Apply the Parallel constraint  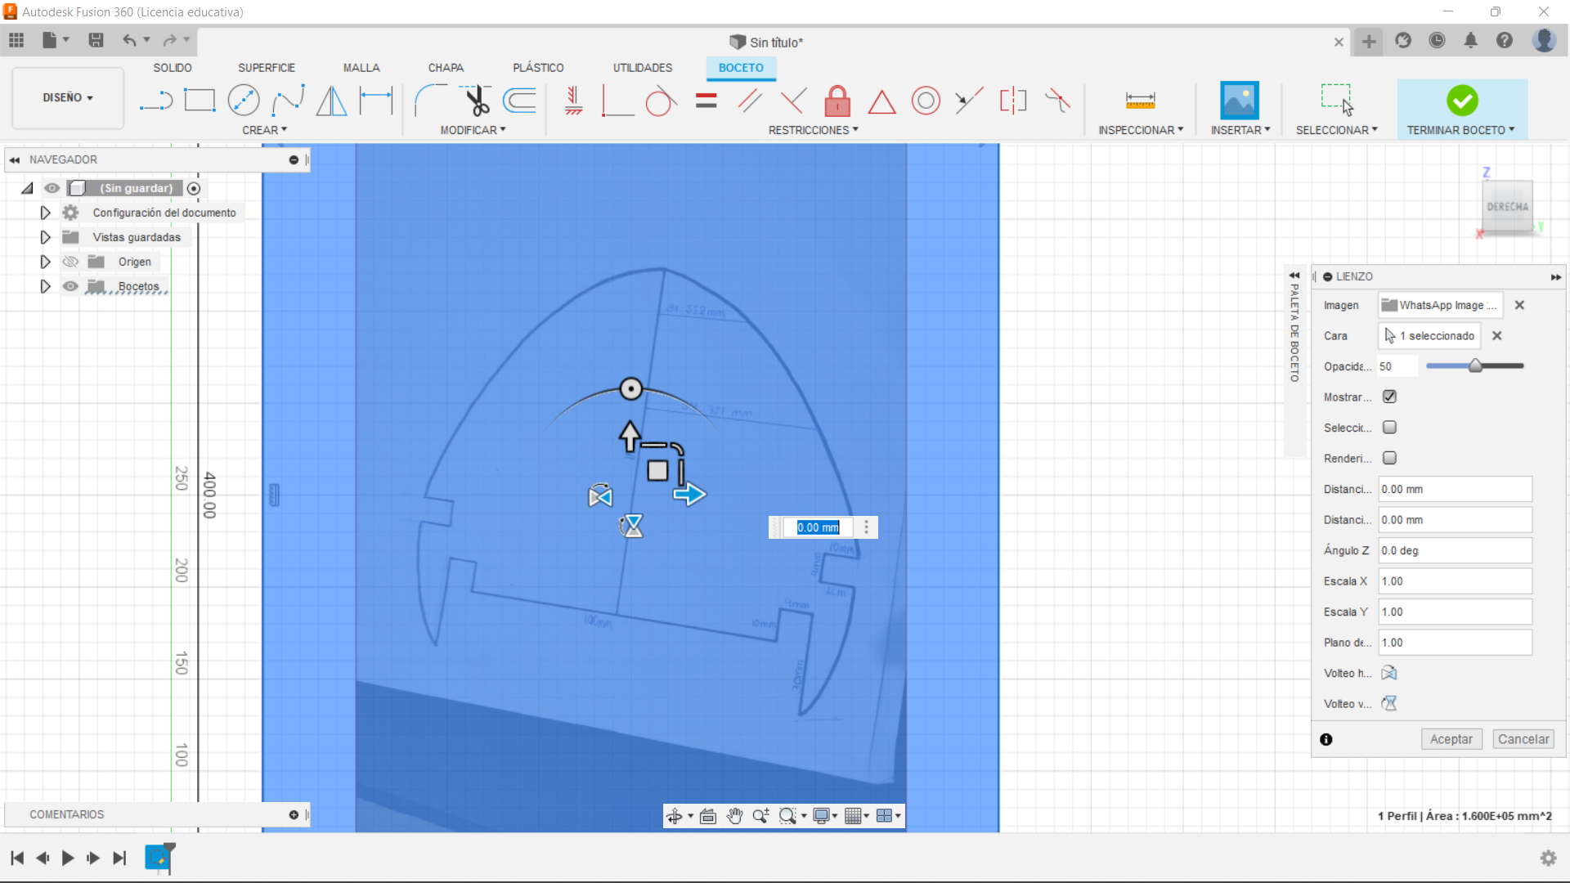(x=750, y=101)
